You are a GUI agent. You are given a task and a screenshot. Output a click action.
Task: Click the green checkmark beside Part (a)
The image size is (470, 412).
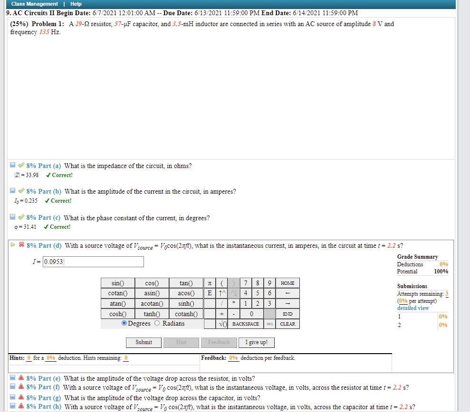click(20, 166)
